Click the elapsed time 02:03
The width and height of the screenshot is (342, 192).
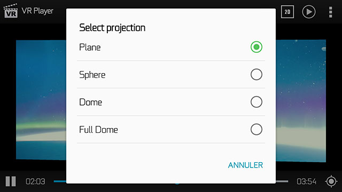tap(35, 181)
